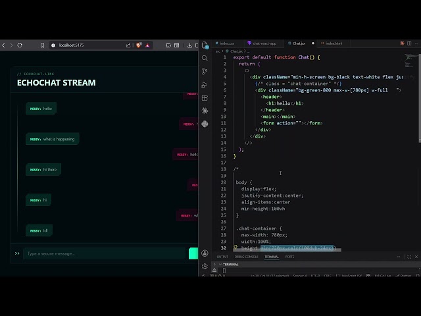This screenshot has height=316, width=421.
Task: Open the panel's more actions menu
Action: coord(399,257)
